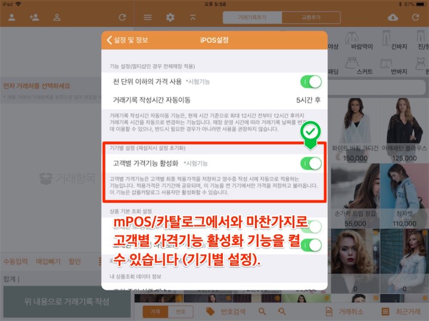Tap the 먼저 거래처를 선택하세요 prompt
This screenshot has width=429, height=321.
pyautogui.click(x=37, y=86)
